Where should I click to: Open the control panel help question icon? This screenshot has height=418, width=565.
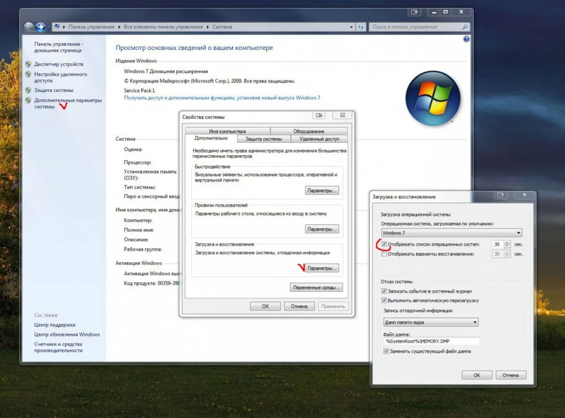[x=466, y=39]
